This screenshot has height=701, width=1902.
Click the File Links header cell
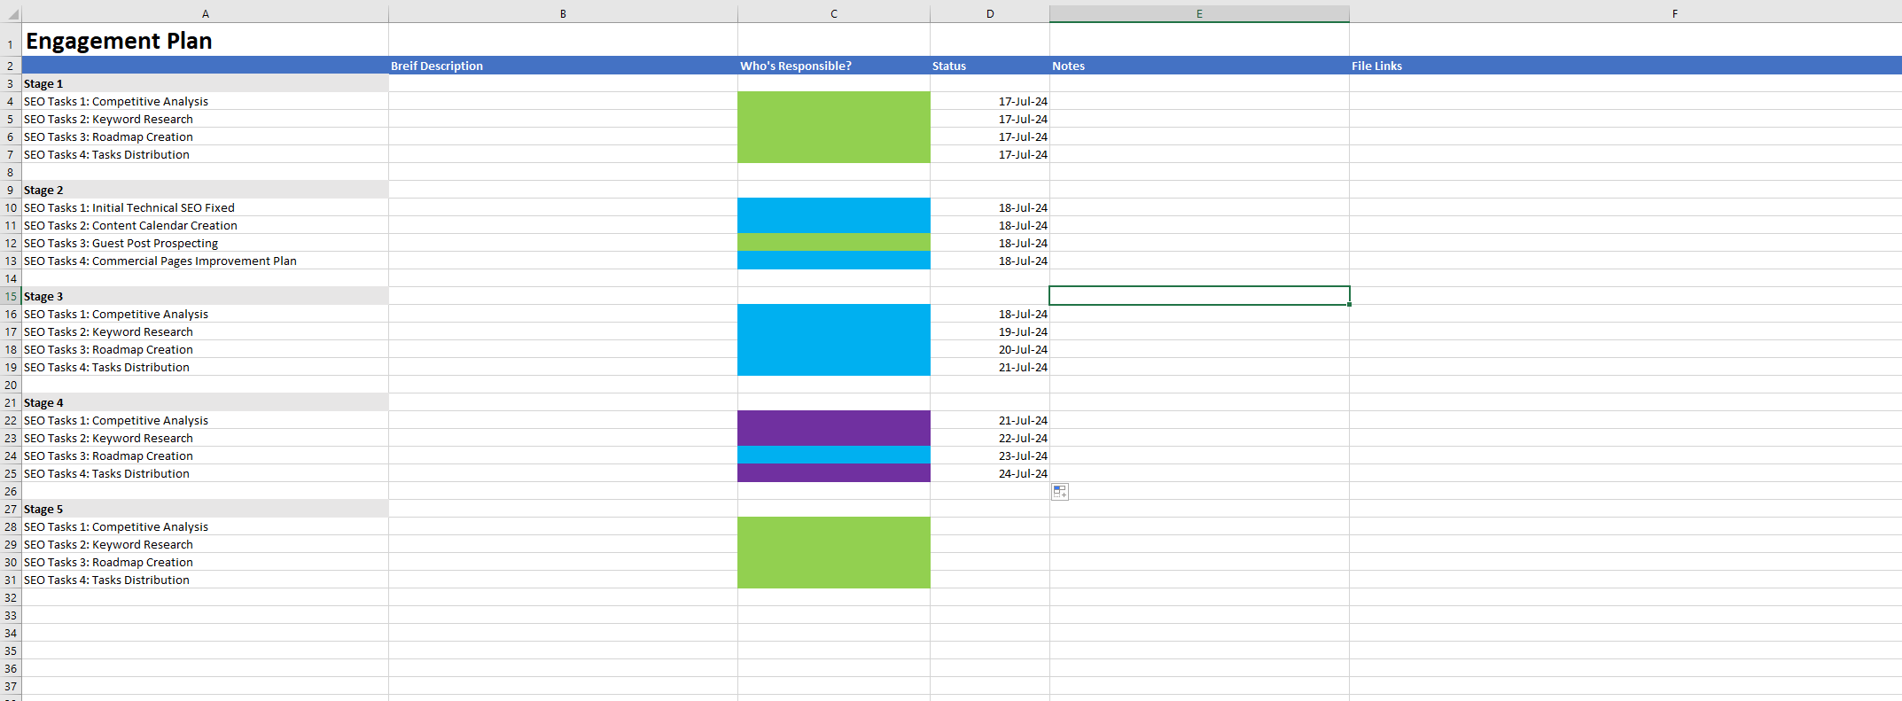coord(1625,66)
